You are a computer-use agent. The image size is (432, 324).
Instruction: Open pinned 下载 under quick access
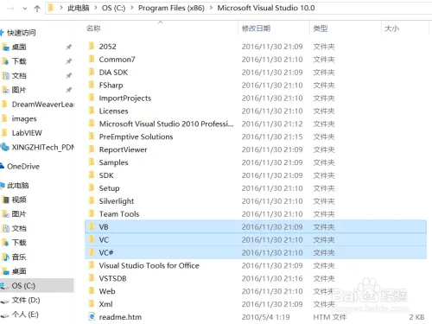(x=19, y=61)
